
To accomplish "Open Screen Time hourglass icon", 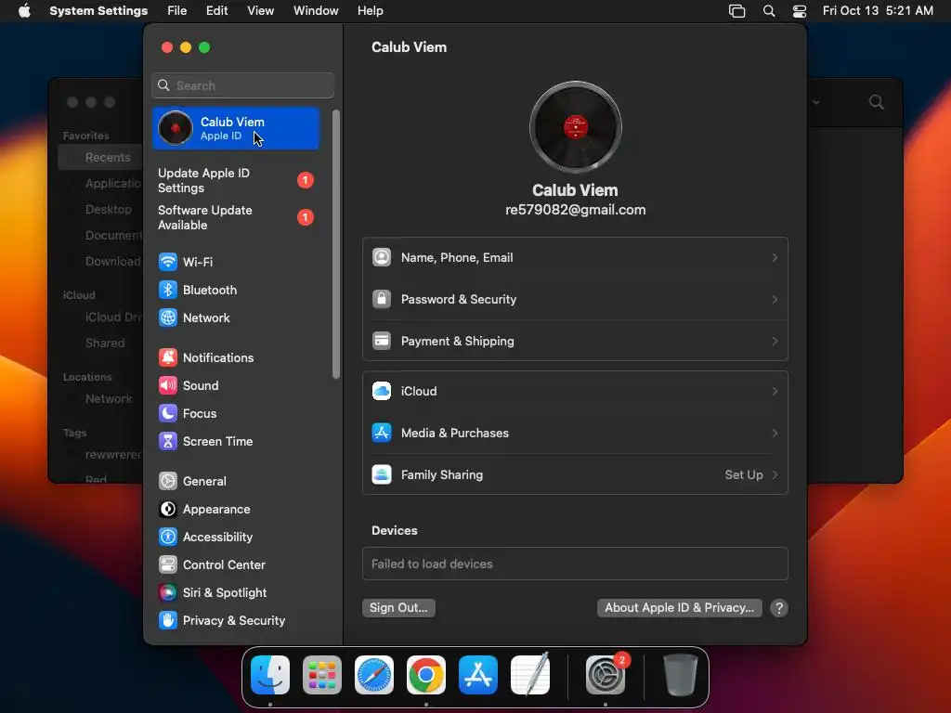I will coord(167,441).
